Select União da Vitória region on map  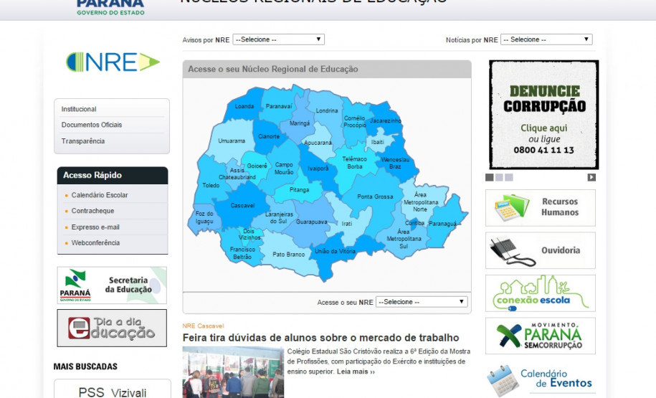335,252
